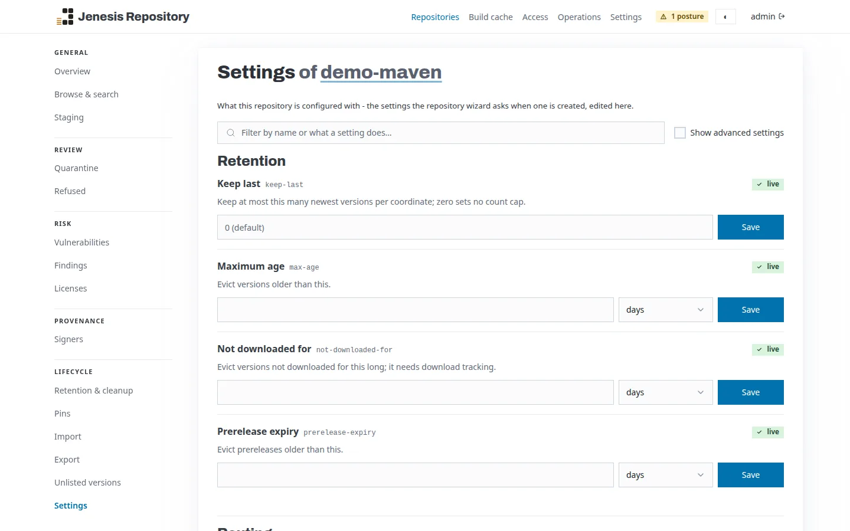The image size is (850, 531).
Task: View Vulnerabilities under Risk
Action: point(81,242)
